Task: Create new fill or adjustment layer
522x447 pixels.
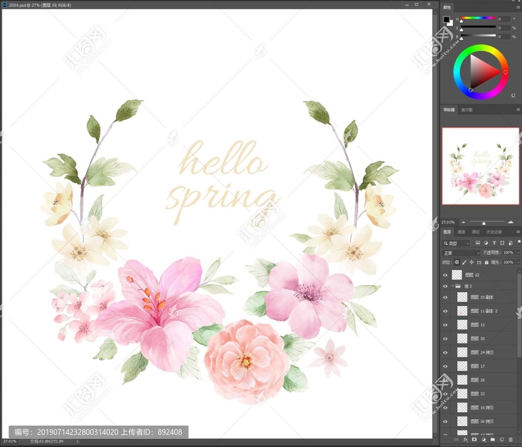Action: click(x=483, y=439)
